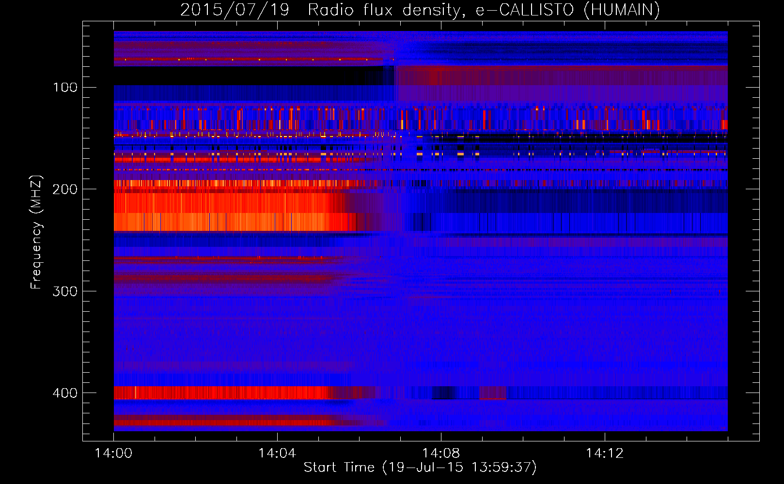
Task: Select the '400' frequency axis label
Action: point(65,393)
